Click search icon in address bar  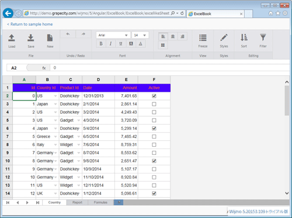pos(173,13)
